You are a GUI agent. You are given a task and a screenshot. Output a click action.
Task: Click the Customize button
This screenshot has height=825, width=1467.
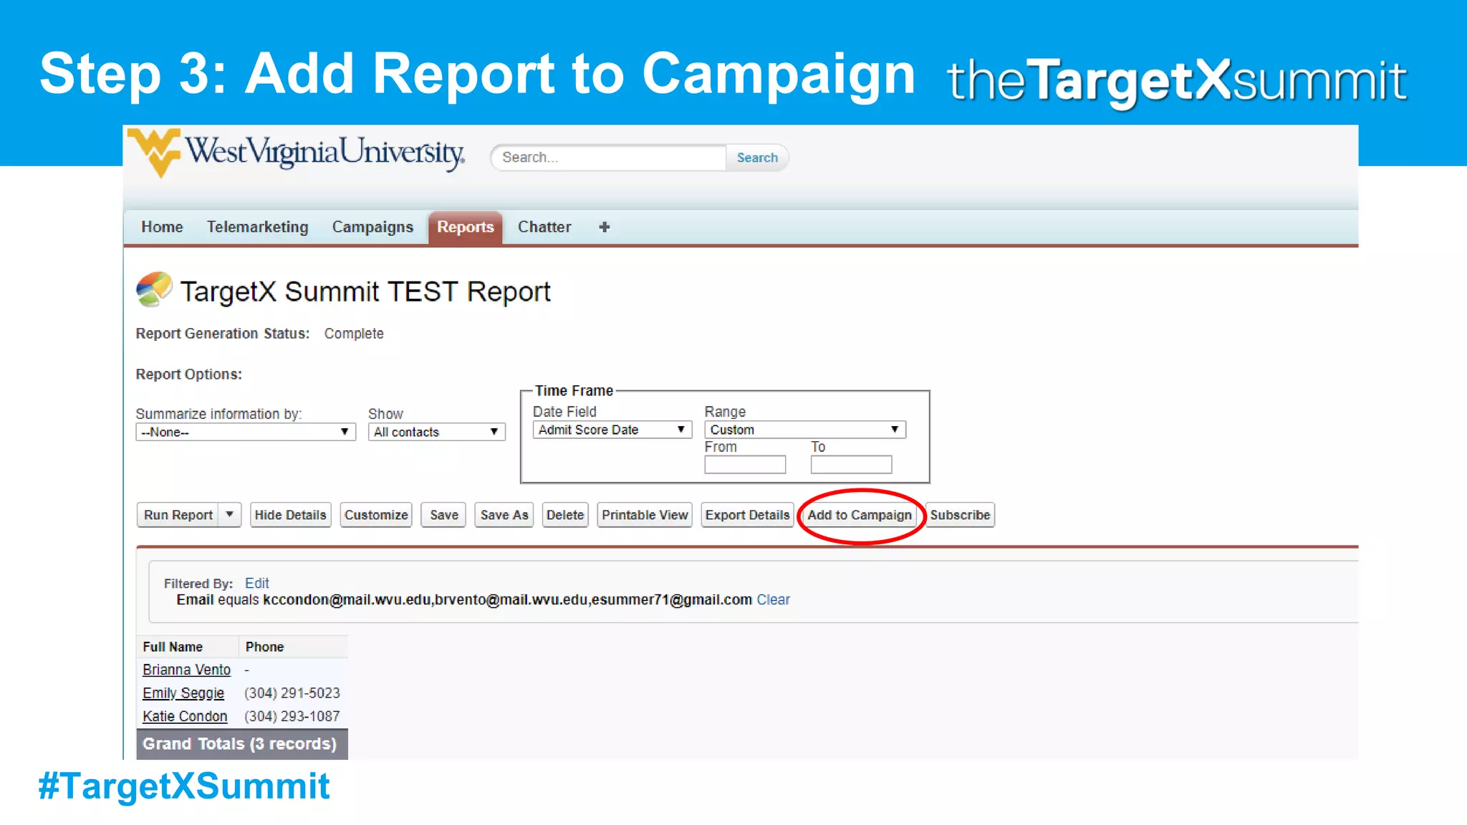point(376,515)
